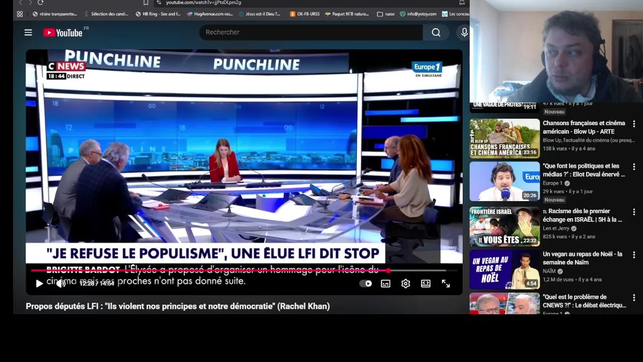Open options for 'Que font les politiques' video

pyautogui.click(x=634, y=166)
